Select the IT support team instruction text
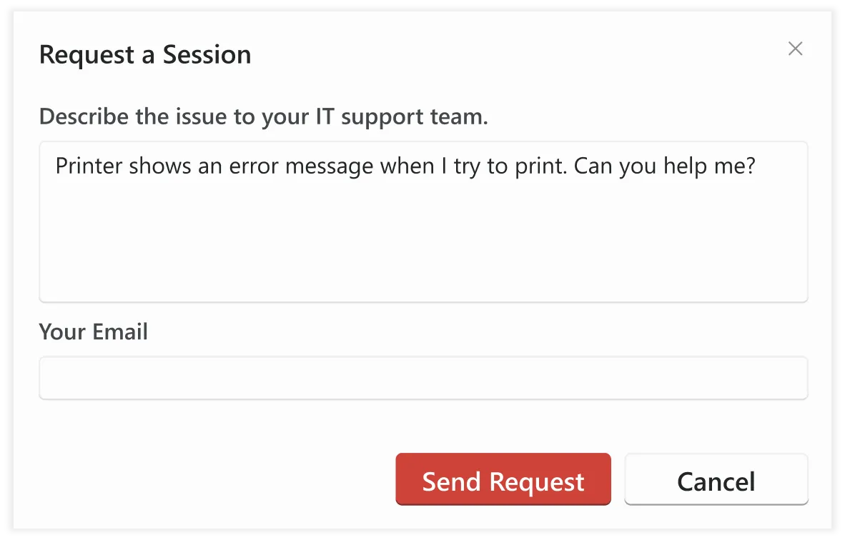Screen dimensions: 845x540 [263, 116]
